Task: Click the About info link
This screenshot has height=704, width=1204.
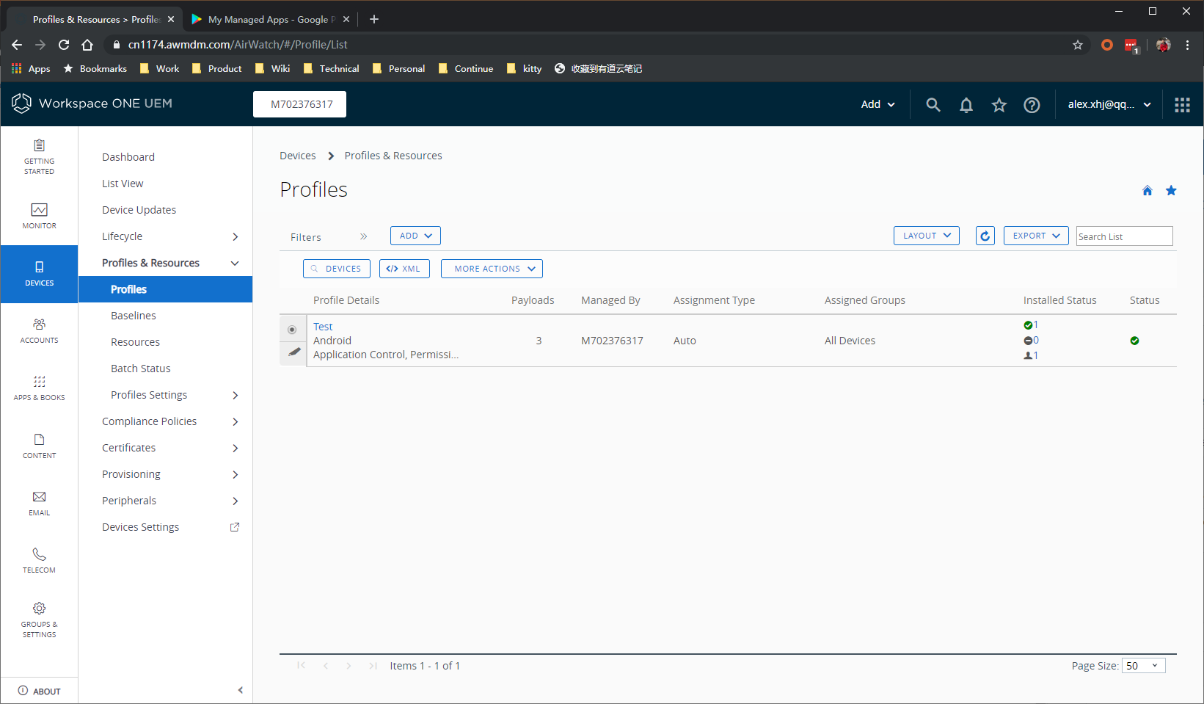Action: (x=39, y=691)
